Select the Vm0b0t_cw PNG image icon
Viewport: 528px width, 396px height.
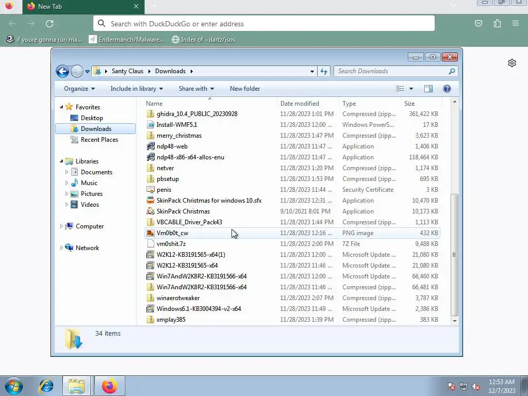(x=151, y=233)
